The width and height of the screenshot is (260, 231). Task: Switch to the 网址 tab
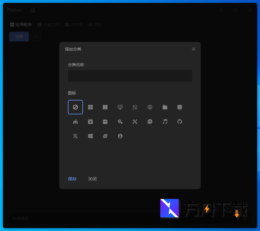pos(95,25)
